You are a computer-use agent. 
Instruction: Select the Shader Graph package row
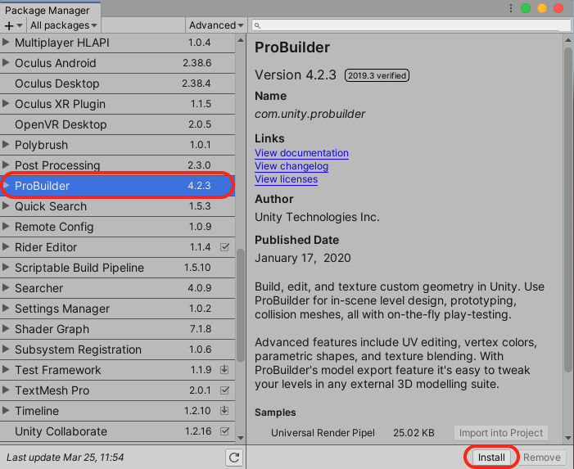[x=118, y=329]
